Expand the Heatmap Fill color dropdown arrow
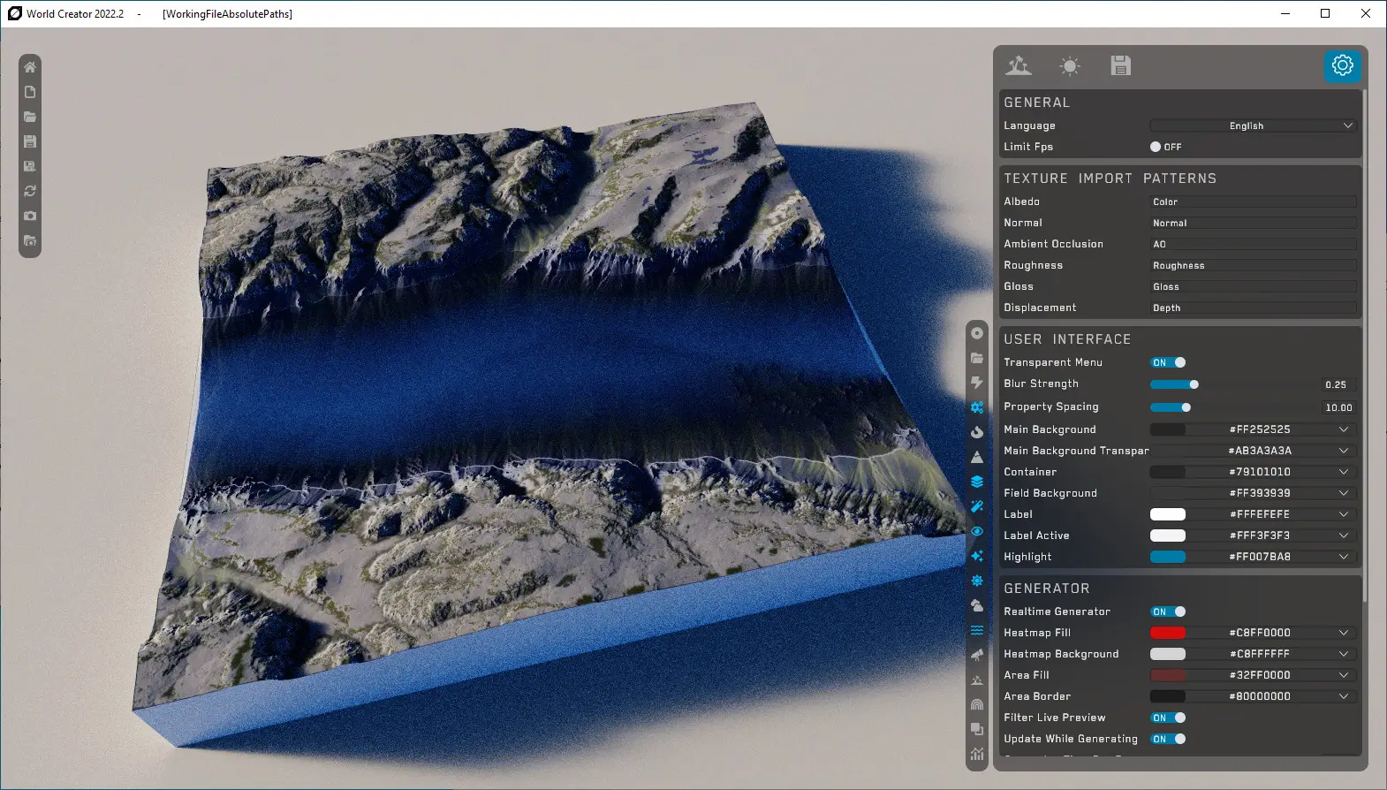Screen dimensions: 1387x790 (x=1343, y=633)
